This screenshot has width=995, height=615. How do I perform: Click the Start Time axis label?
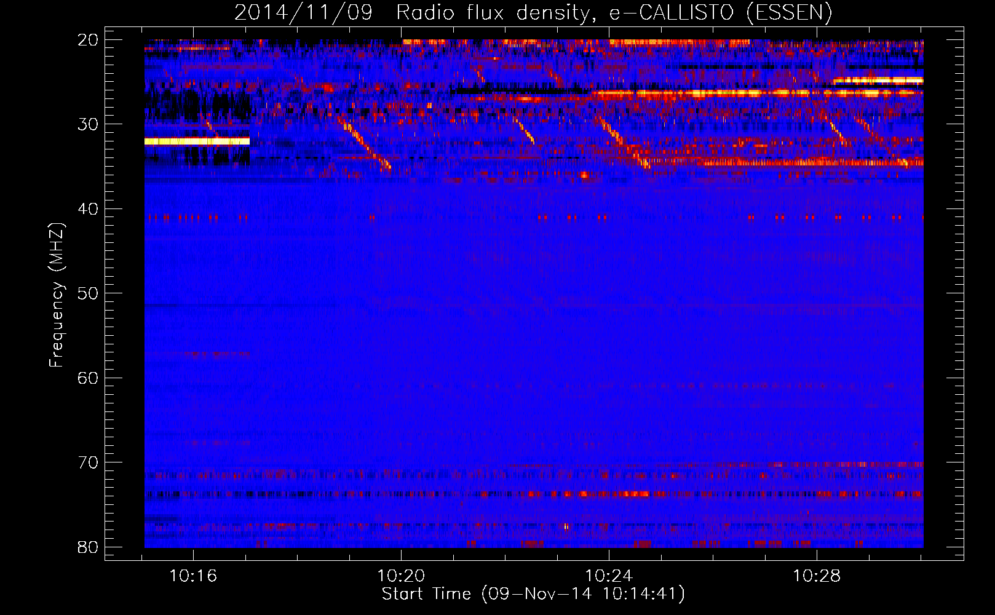coord(533,594)
